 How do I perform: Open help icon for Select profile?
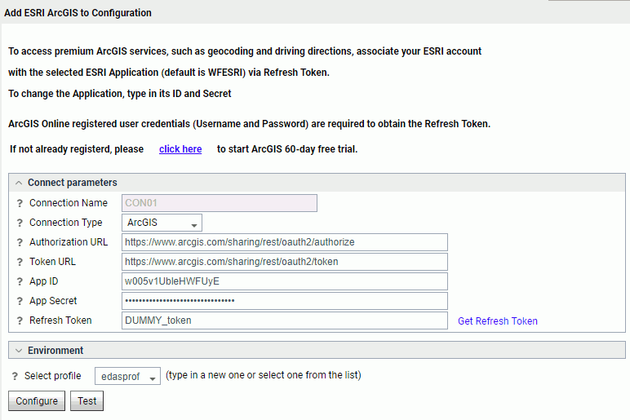point(15,376)
